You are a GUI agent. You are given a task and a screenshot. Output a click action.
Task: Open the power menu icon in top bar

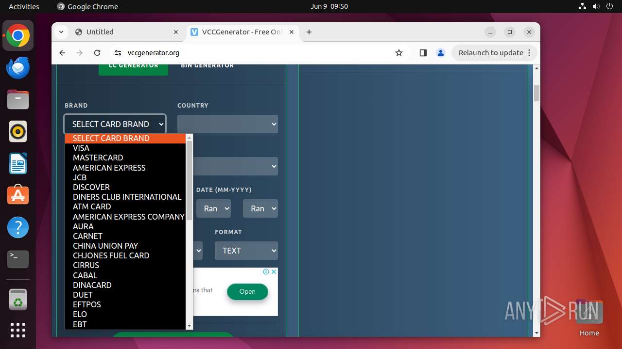click(x=610, y=6)
